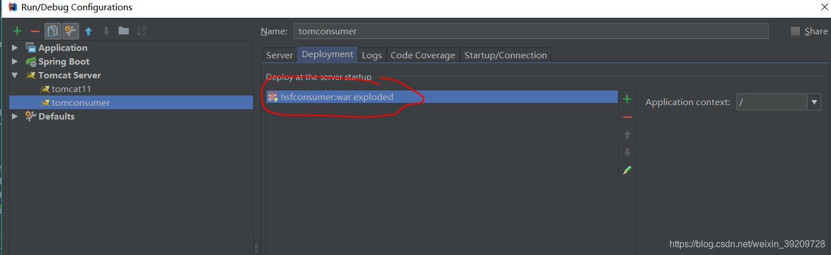Switch to the Server tab
This screenshot has width=831, height=255.
point(279,55)
